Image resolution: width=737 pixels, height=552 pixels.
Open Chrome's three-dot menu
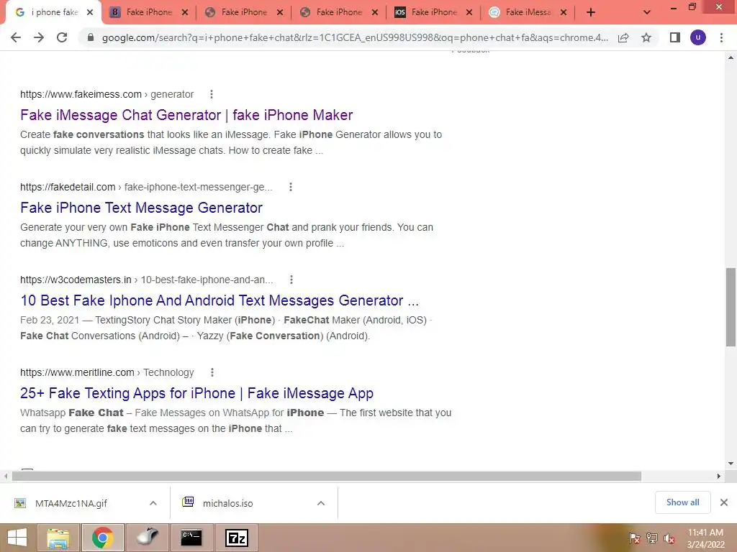[721, 37]
